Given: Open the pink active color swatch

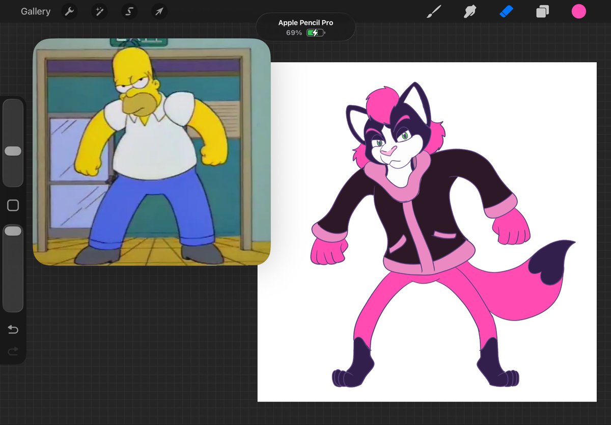Looking at the screenshot, I should pyautogui.click(x=578, y=11).
